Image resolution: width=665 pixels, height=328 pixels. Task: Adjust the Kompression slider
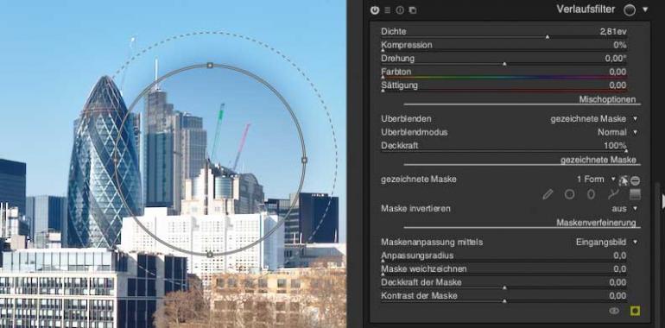pos(503,46)
